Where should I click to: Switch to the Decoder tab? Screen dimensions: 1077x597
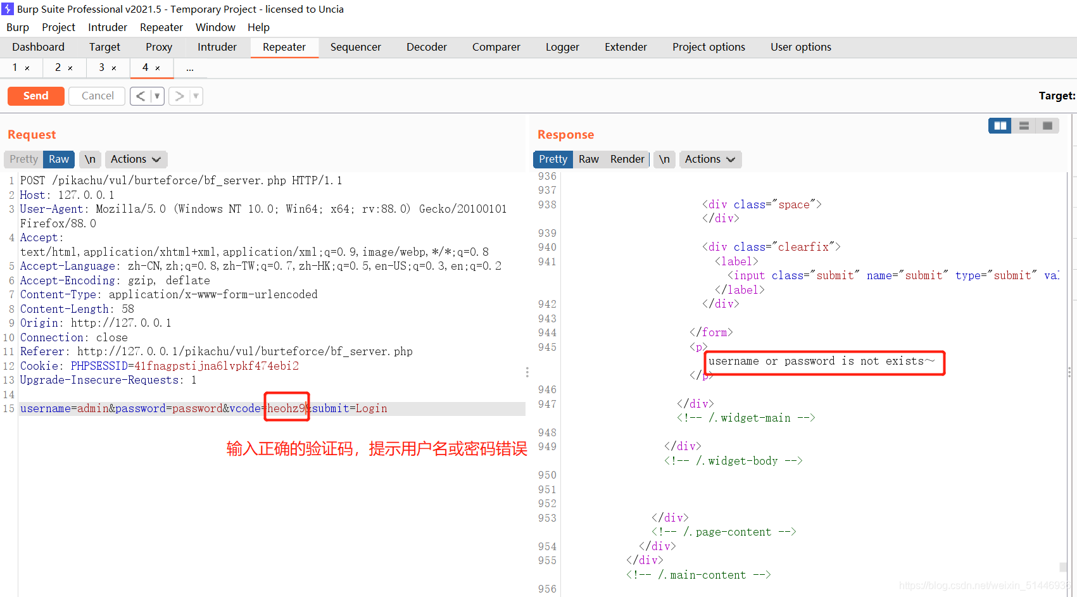pos(427,47)
